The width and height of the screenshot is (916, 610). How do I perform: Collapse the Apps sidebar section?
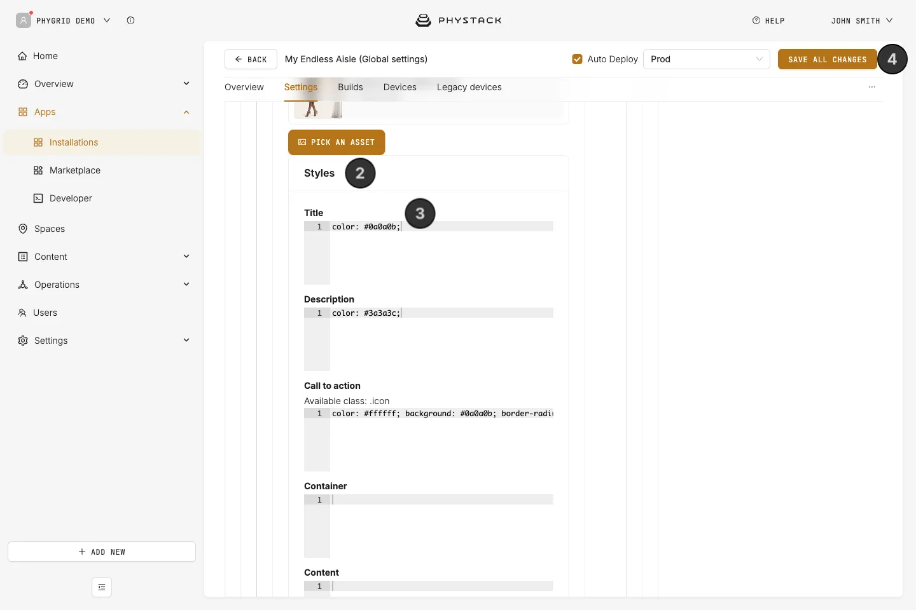point(186,112)
